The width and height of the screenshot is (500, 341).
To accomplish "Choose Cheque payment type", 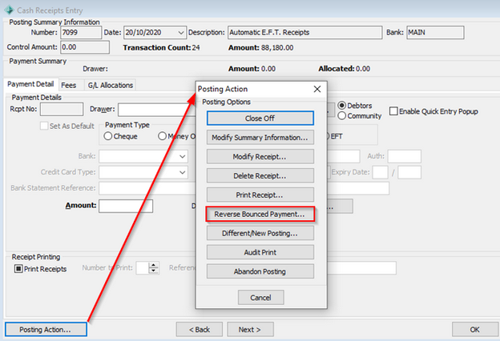I will 108,136.
